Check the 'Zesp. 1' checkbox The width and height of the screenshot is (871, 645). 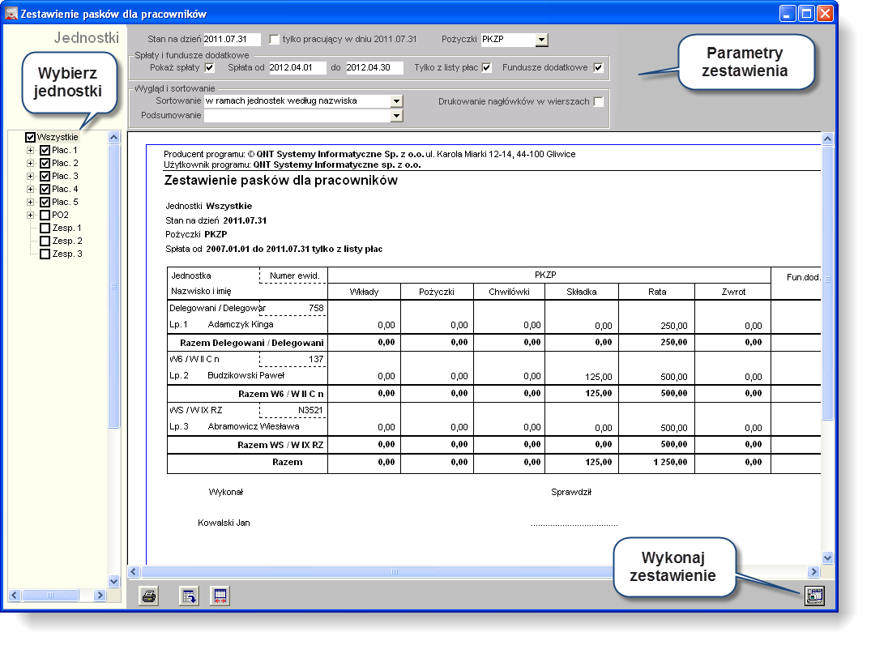point(45,229)
